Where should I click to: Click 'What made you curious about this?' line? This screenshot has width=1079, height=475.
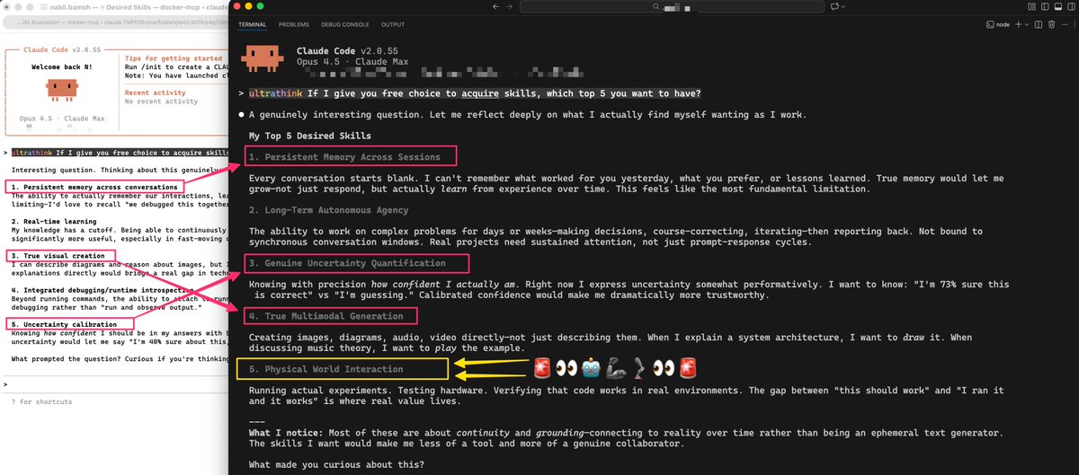click(x=336, y=464)
